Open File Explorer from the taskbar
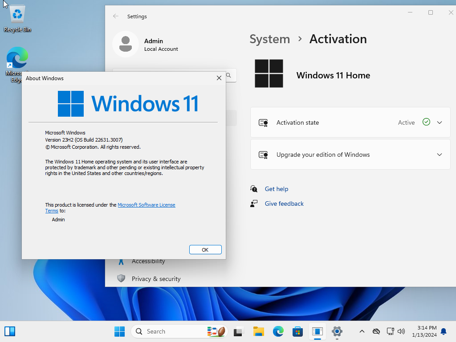Viewport: 456px width, 342px height. 259,331
